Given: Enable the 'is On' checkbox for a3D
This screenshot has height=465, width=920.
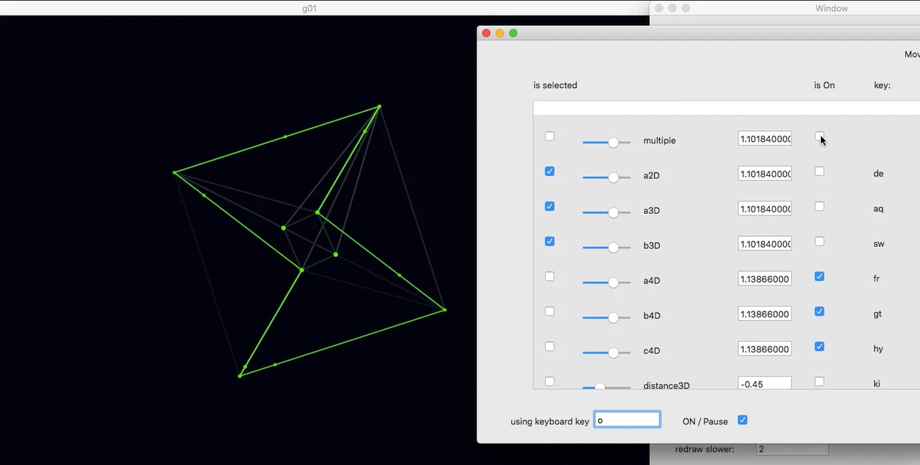Looking at the screenshot, I should coord(819,207).
